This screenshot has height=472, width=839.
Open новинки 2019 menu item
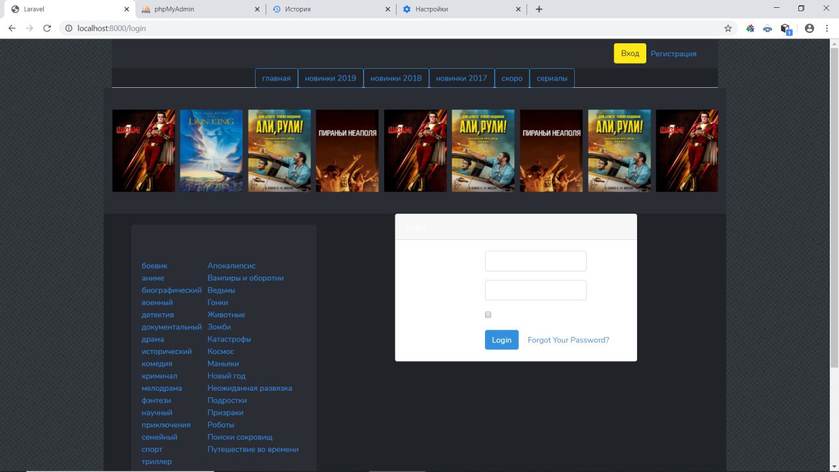point(330,78)
